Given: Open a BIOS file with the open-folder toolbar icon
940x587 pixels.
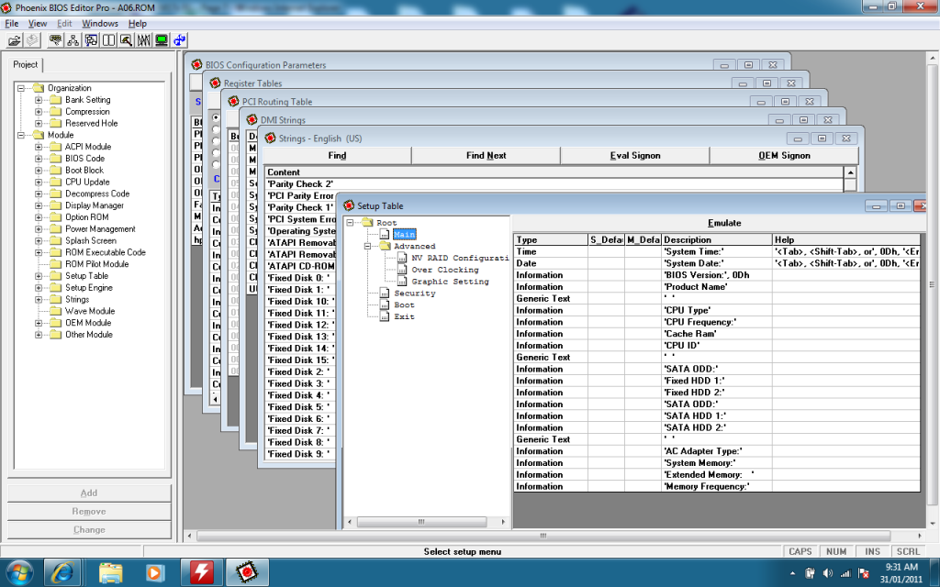Looking at the screenshot, I should pyautogui.click(x=14, y=40).
